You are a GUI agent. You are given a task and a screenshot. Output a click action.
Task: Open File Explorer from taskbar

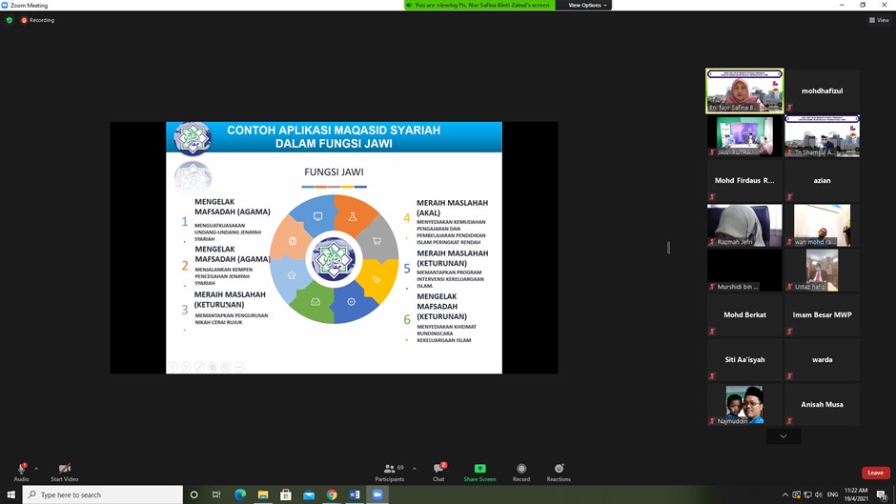(263, 494)
